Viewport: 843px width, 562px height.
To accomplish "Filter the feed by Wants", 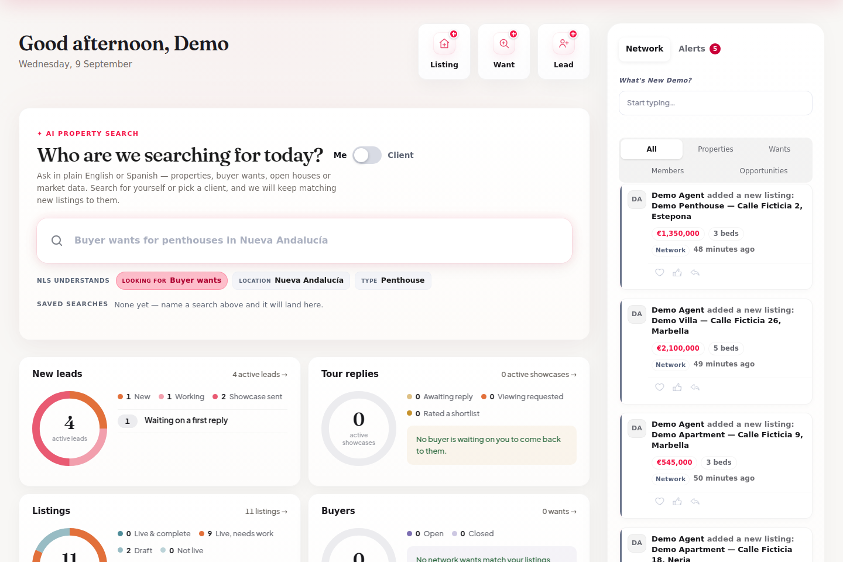I will 779,149.
